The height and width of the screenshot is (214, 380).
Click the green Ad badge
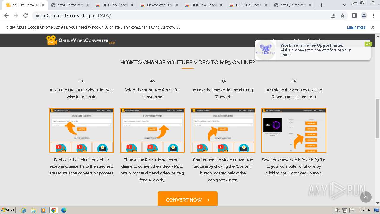pyautogui.click(x=368, y=44)
